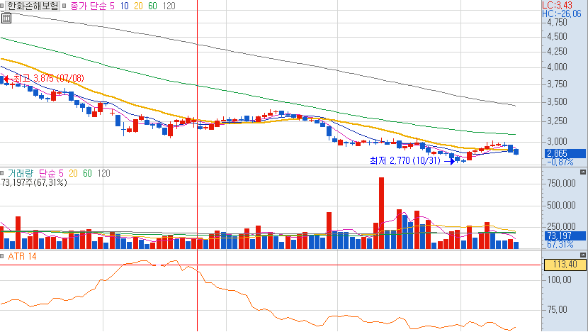The image size is (588, 332).
Task: Click the small square before 한화손해보험
Action: click(2, 6)
